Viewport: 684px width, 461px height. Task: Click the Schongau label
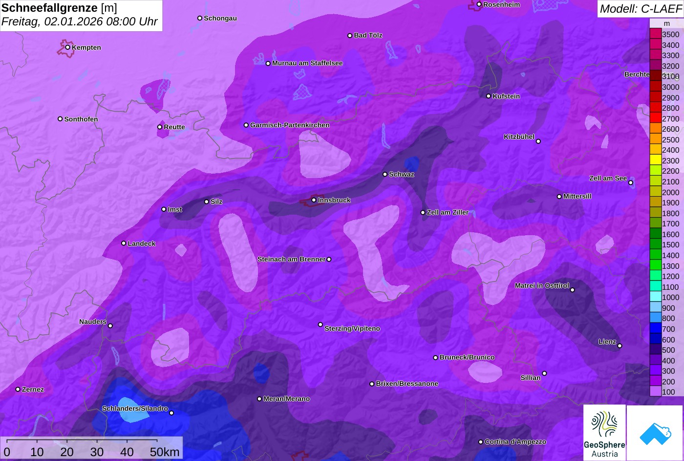coord(220,18)
